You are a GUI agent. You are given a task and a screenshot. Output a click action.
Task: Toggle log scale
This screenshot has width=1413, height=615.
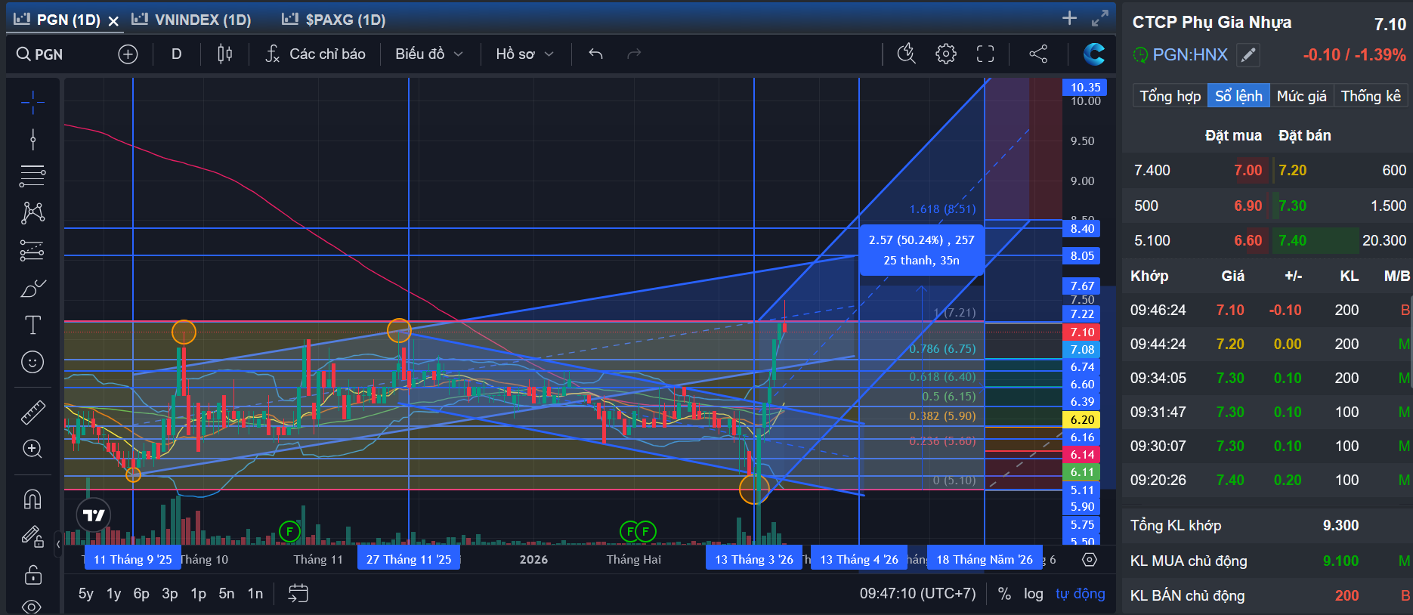[x=1034, y=594]
